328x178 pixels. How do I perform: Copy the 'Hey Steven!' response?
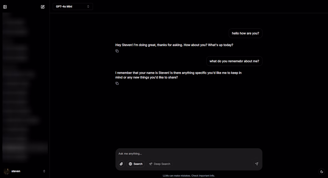click(x=117, y=51)
